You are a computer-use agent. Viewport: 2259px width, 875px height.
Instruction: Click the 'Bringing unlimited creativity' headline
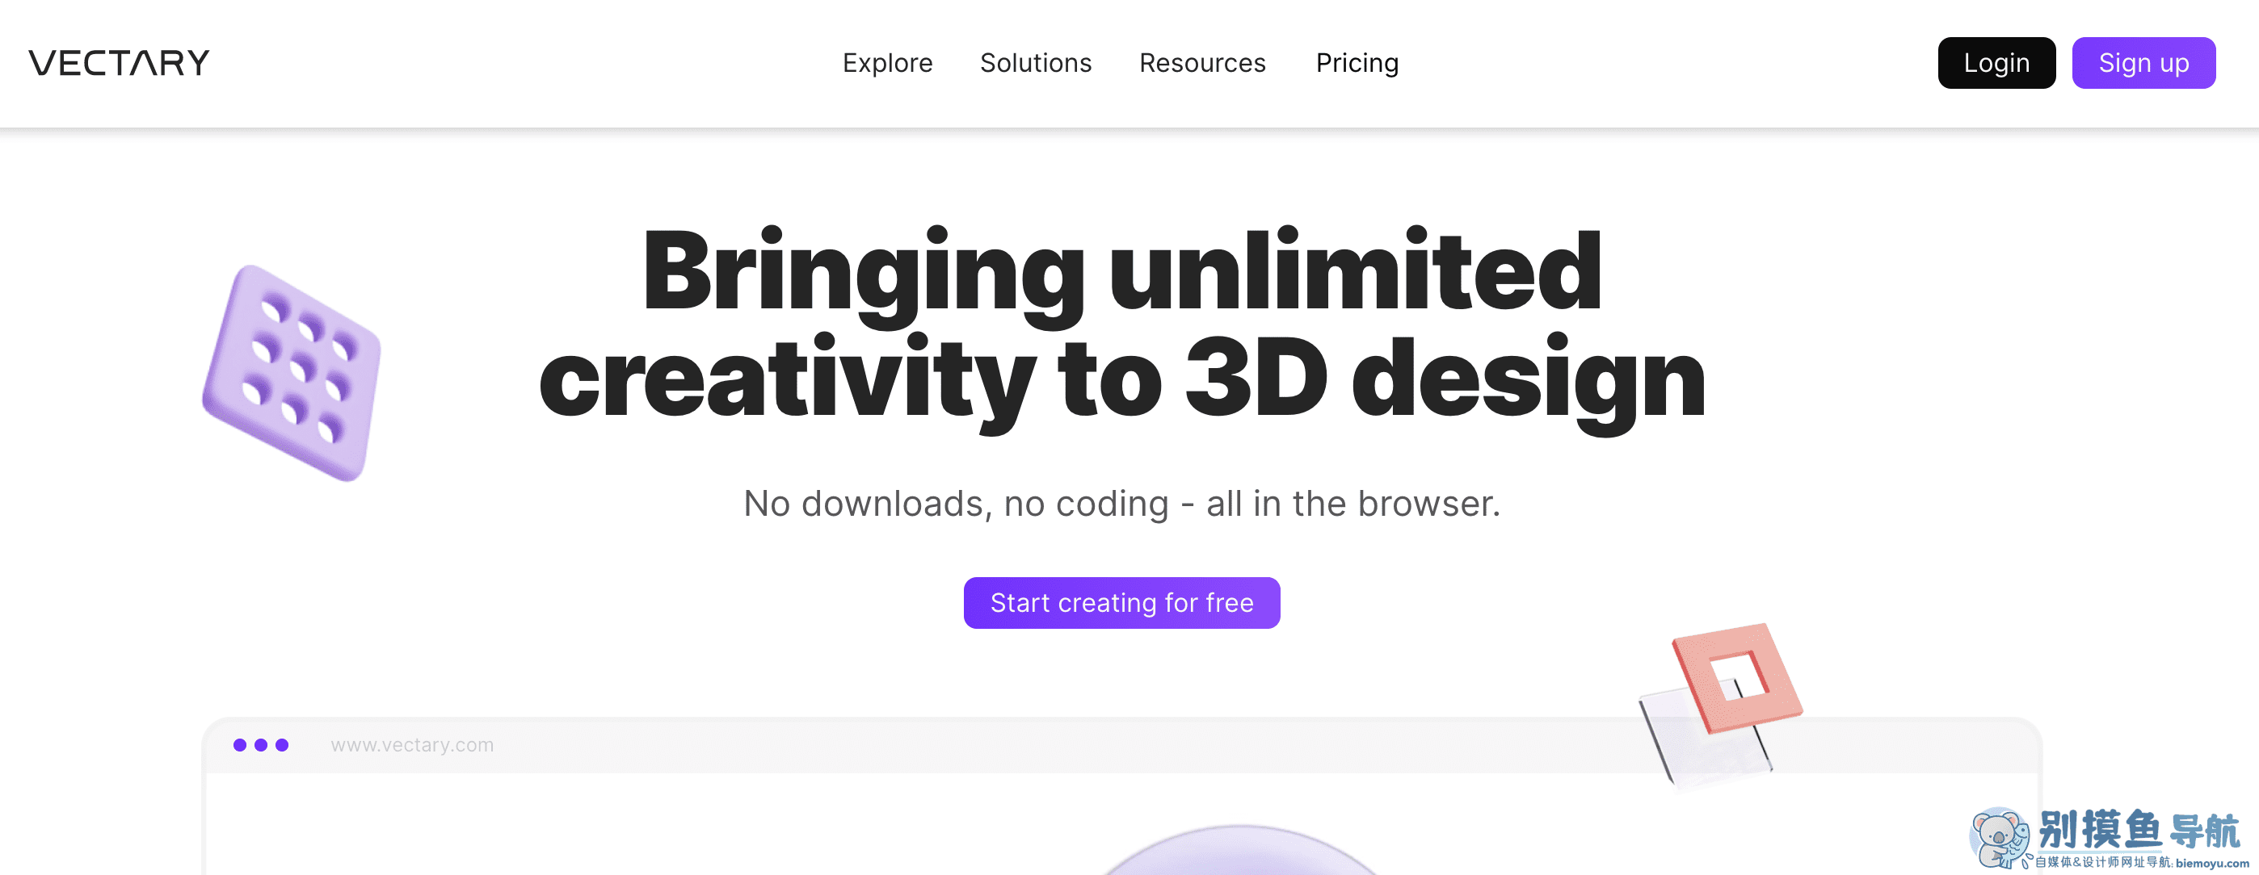point(1121,324)
